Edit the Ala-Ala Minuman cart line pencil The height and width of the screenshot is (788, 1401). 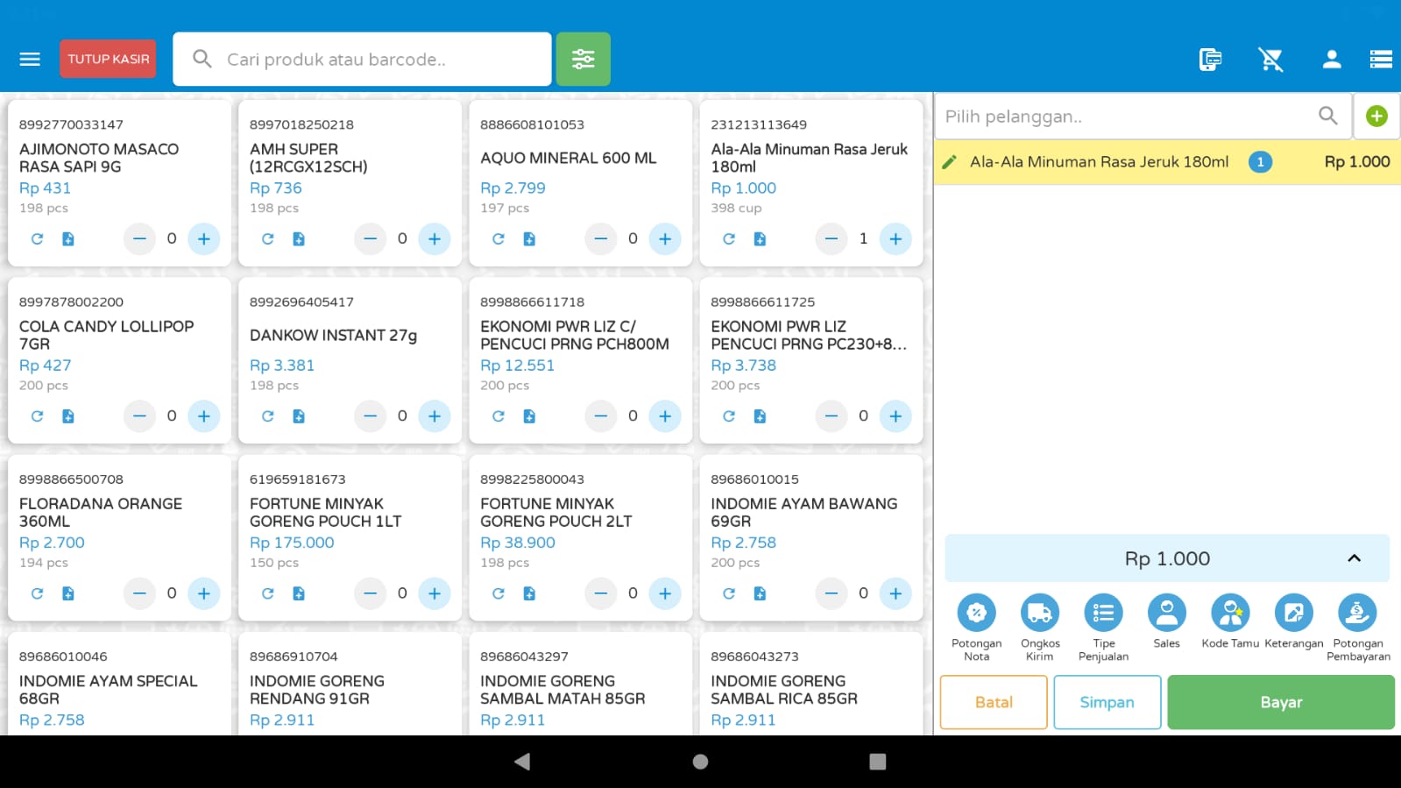[x=949, y=162]
